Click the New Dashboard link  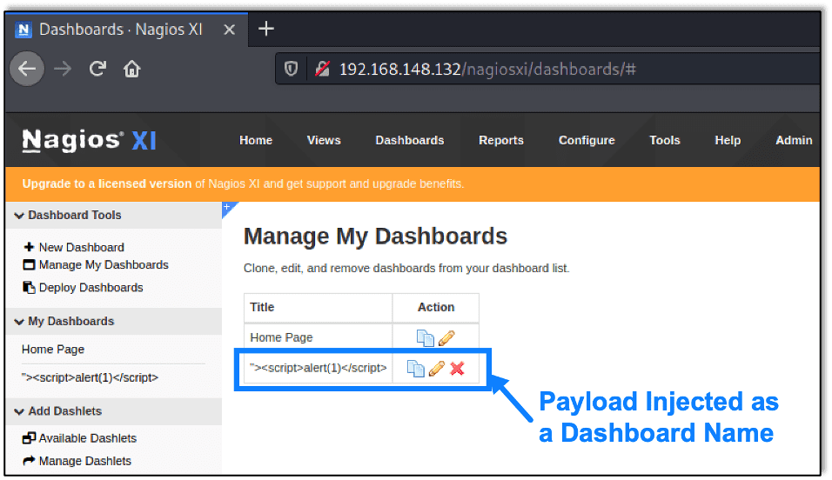pos(81,247)
